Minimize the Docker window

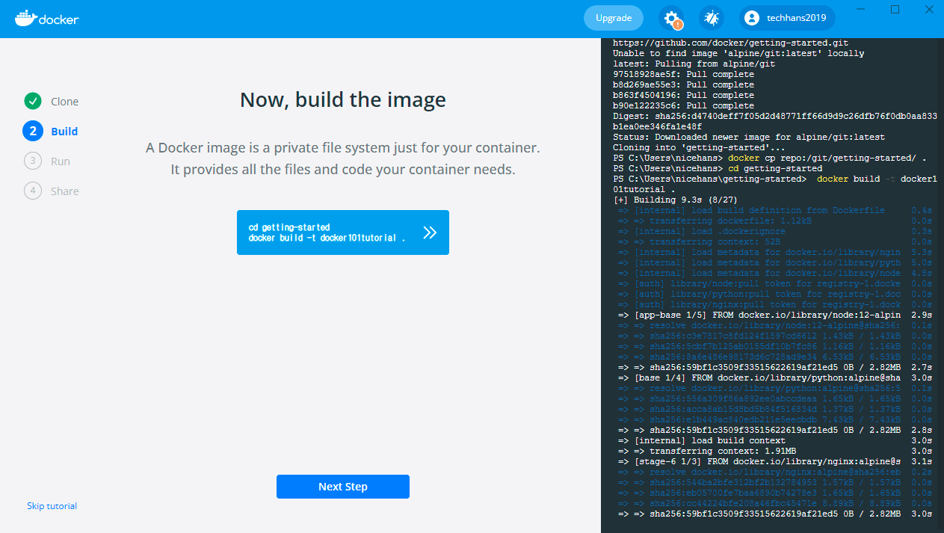(x=861, y=9)
